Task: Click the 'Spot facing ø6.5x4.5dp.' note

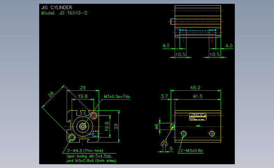Action: [89, 156]
